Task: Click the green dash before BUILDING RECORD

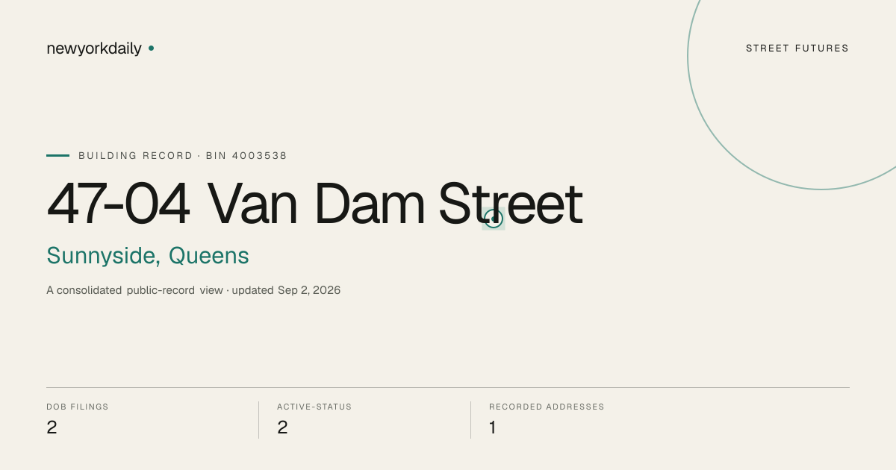Action: (x=57, y=156)
